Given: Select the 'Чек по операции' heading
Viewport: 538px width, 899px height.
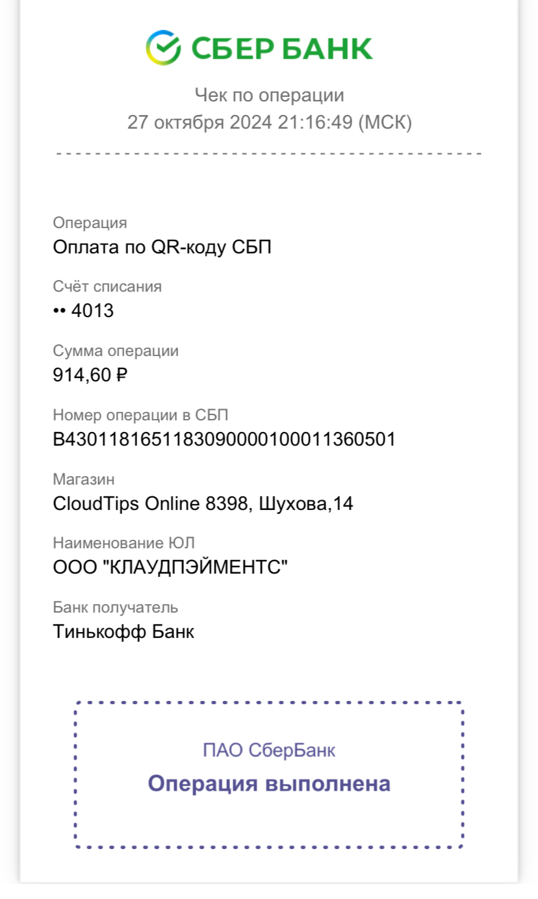Looking at the screenshot, I should [x=269, y=95].
